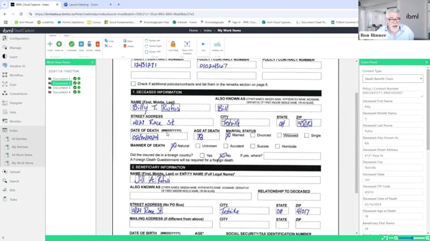Image resolution: width=430 pixels, height=241 pixels.
Task: Open the Content Type dropdown
Action: [392, 79]
